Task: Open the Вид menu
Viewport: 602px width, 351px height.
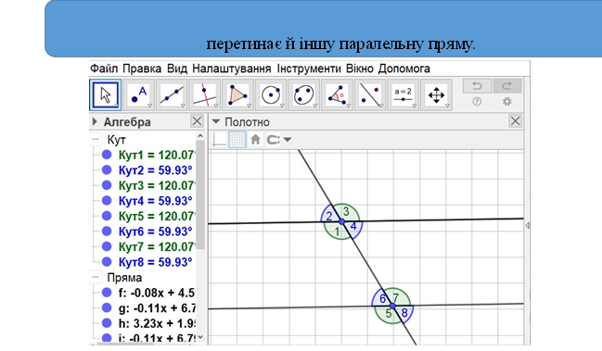Action: tap(177, 69)
